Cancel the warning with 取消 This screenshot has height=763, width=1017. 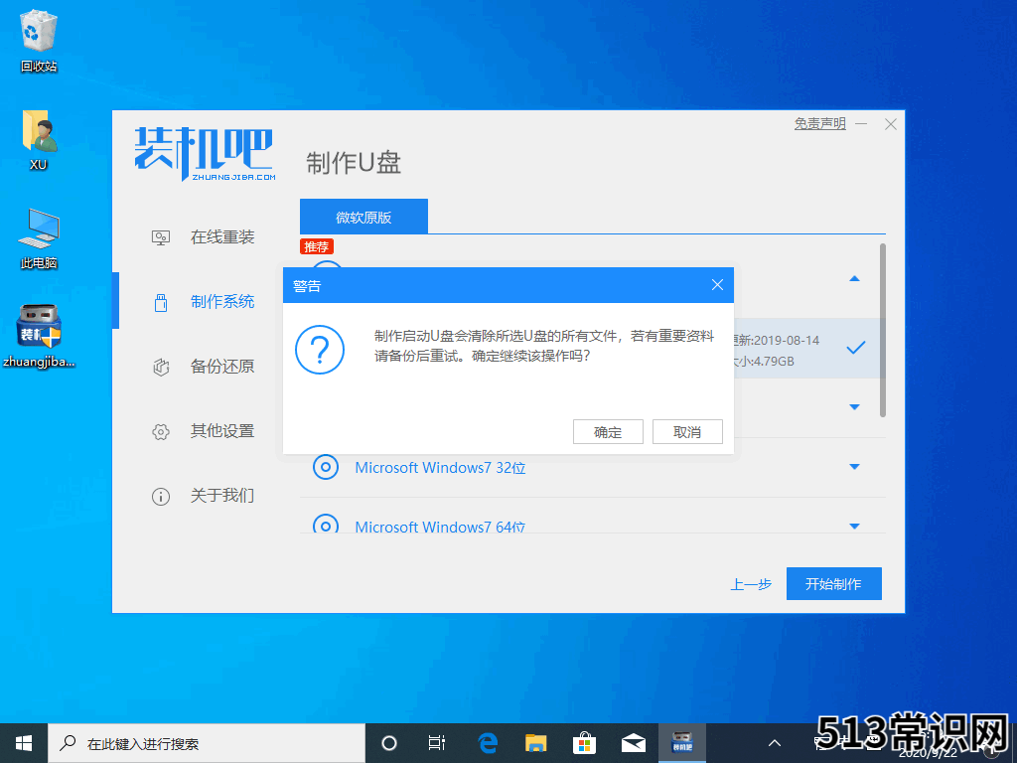pyautogui.click(x=687, y=432)
